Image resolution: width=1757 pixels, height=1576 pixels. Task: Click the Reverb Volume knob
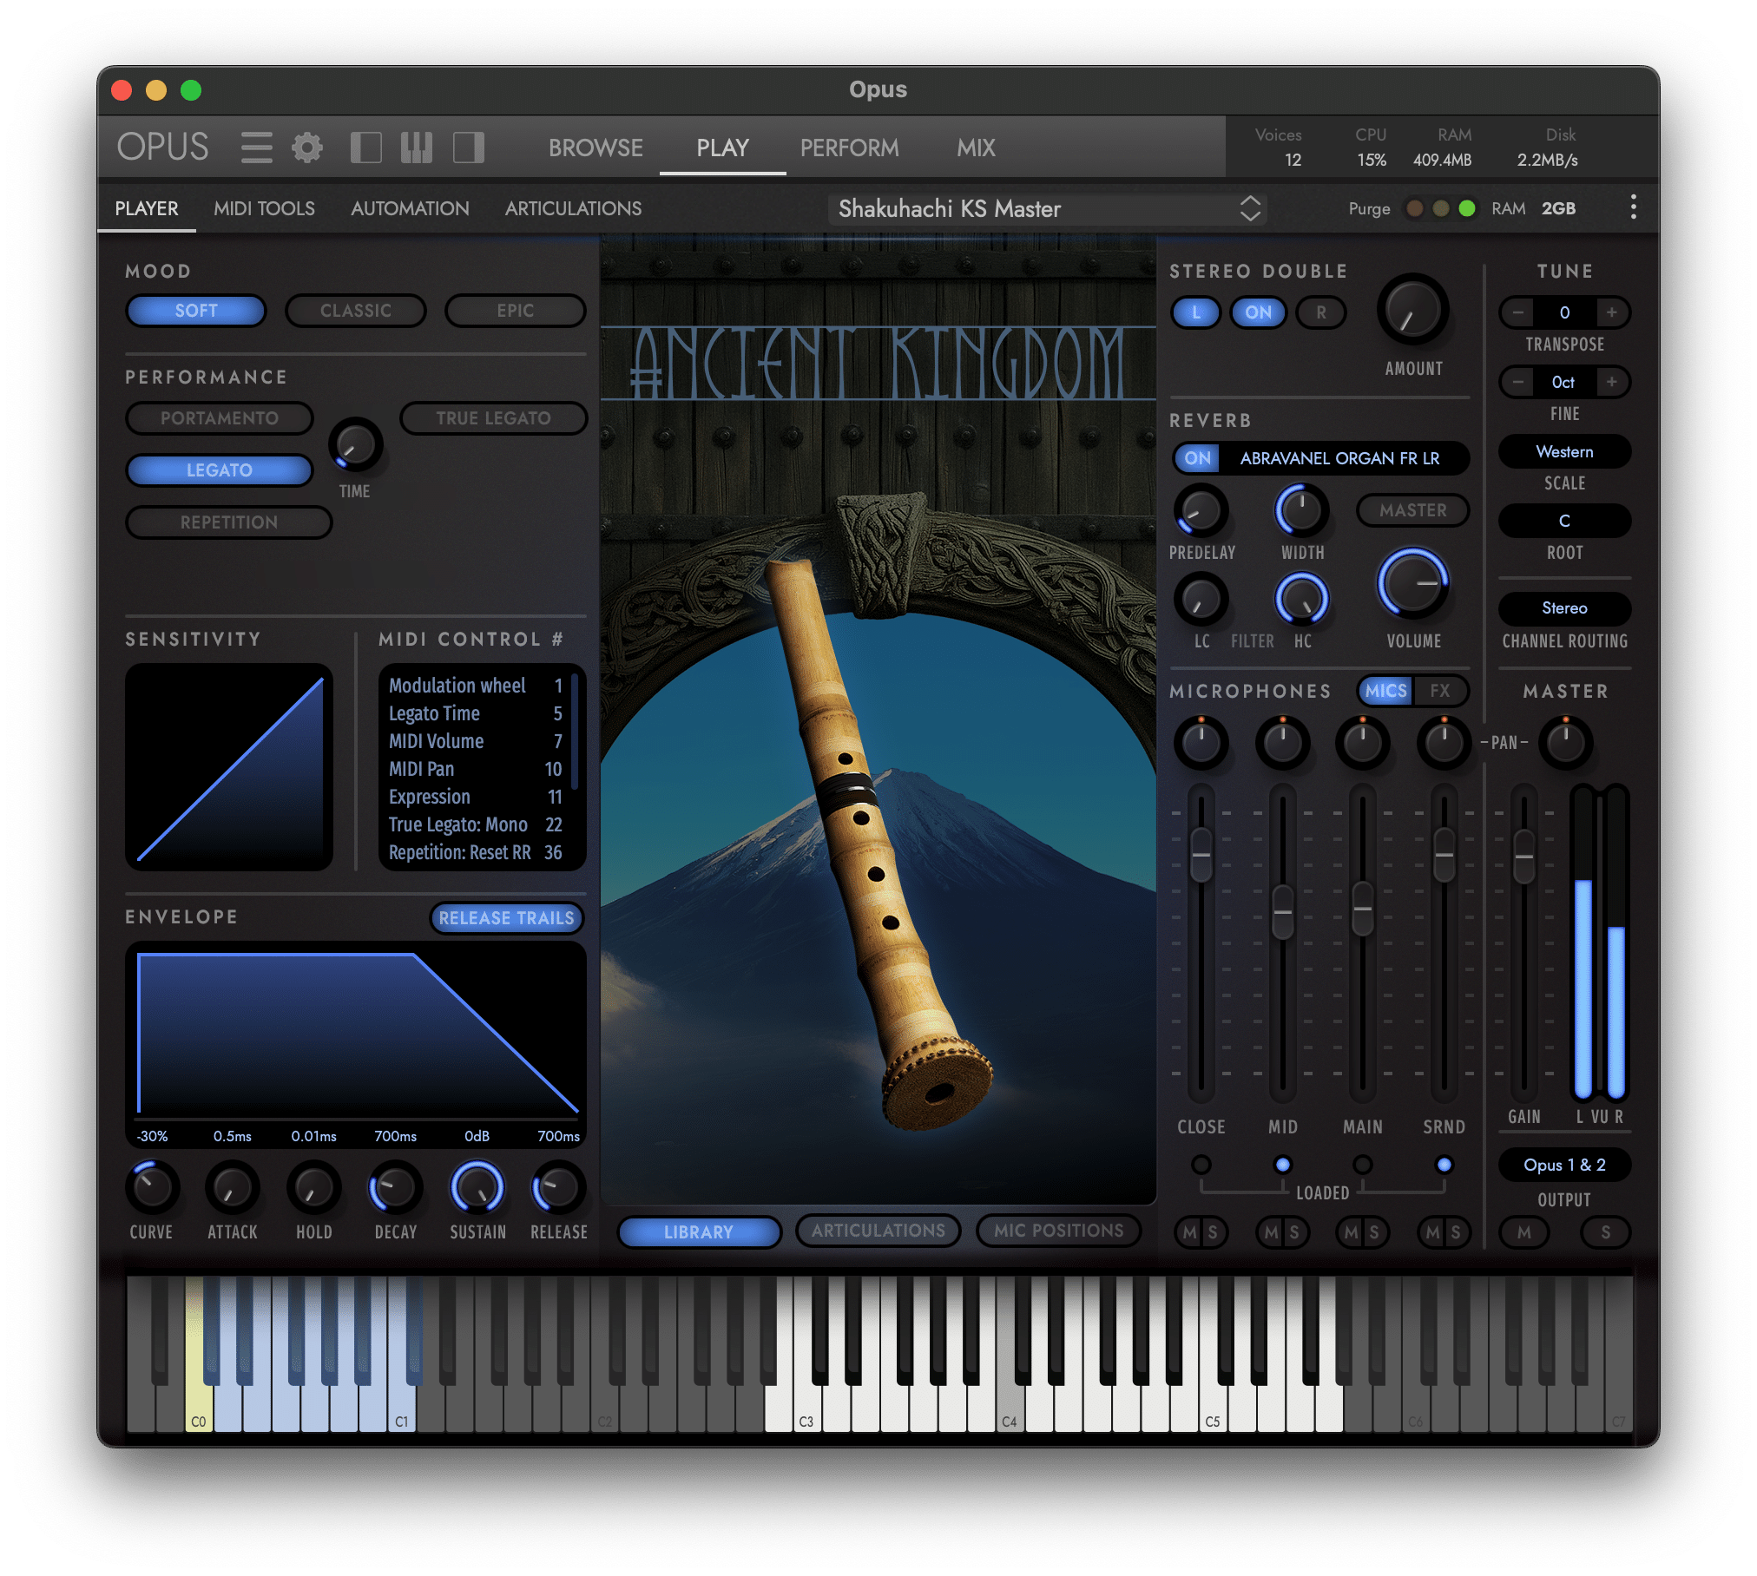click(1412, 583)
